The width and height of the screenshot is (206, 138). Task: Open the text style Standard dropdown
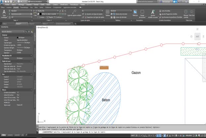(x=22, y=11)
